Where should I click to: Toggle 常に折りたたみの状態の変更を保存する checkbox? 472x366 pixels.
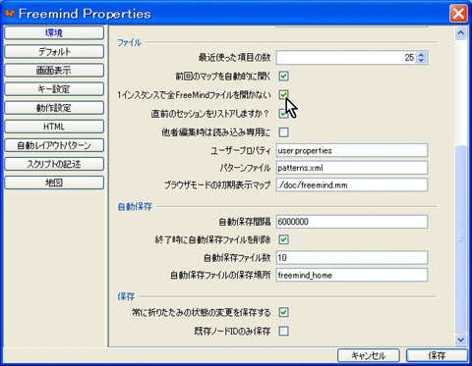coord(283,312)
